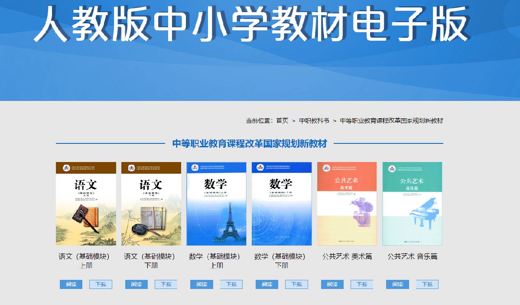Read 数学 基础模块 下册 online
Image resolution: width=520 pixels, height=305 pixels.
pos(267,284)
